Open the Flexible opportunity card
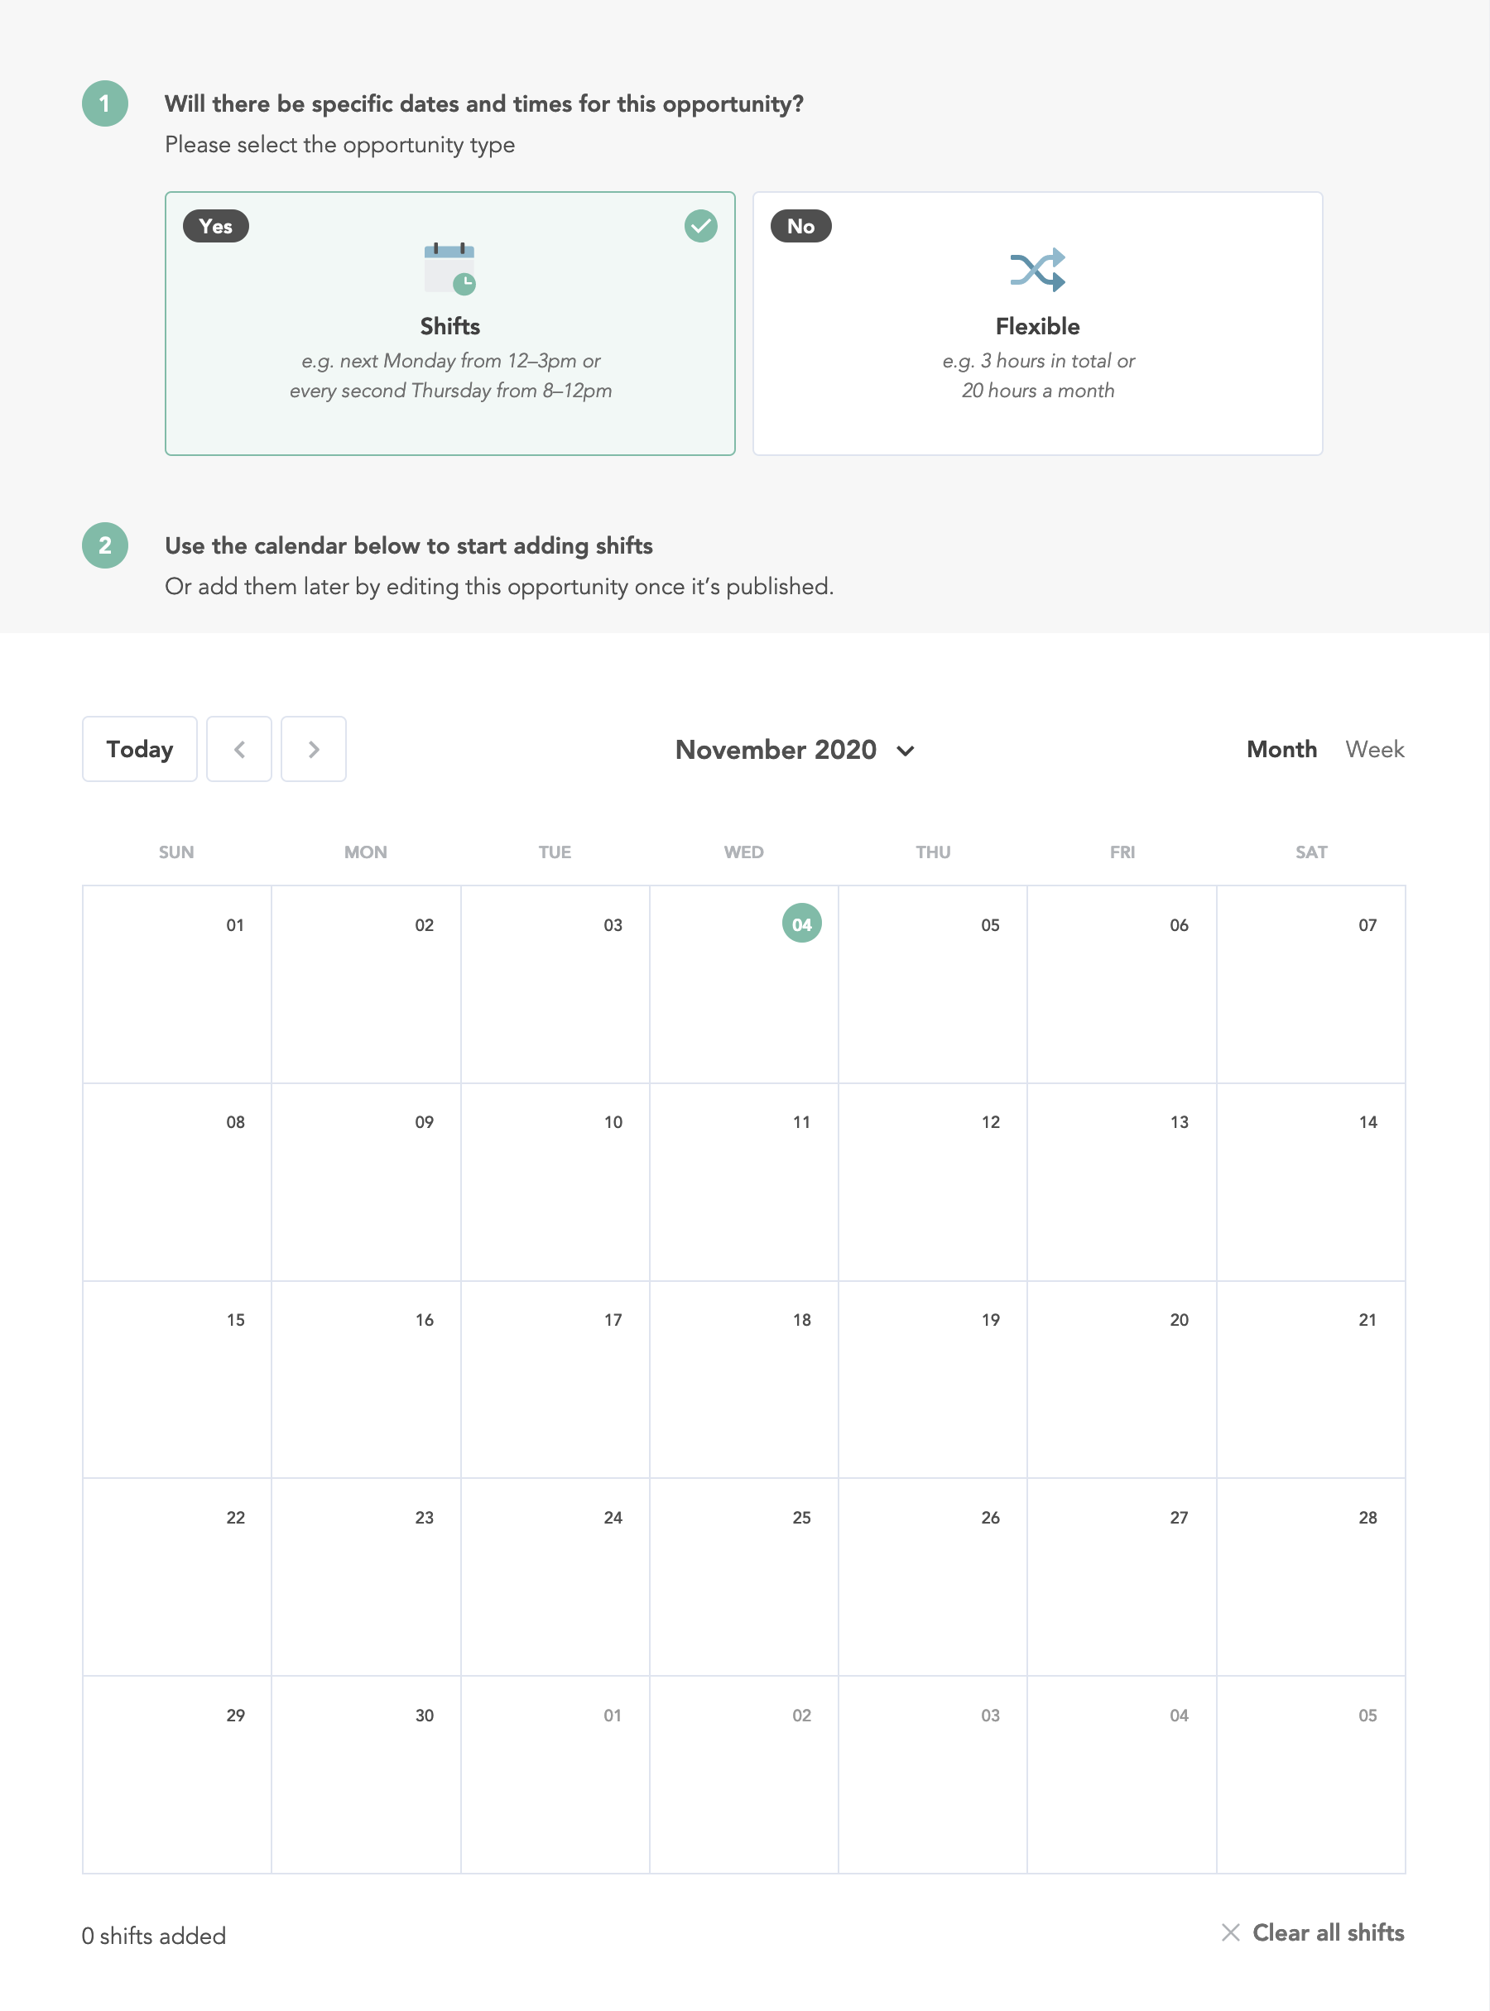Viewport: 1490px width, 2011px height. [1038, 324]
